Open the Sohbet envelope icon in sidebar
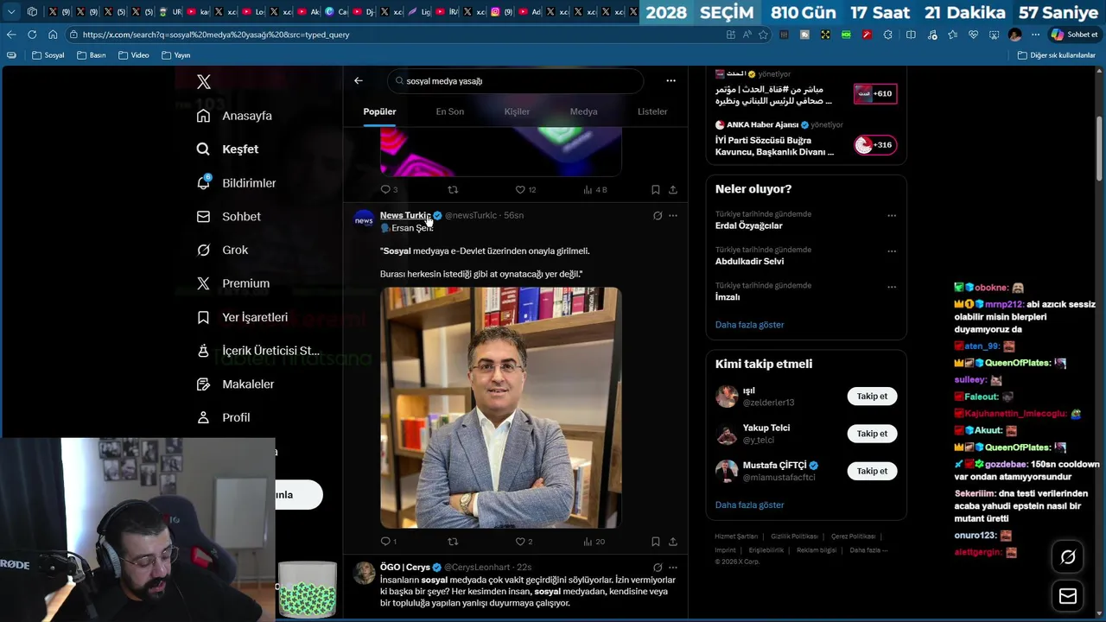 (203, 216)
